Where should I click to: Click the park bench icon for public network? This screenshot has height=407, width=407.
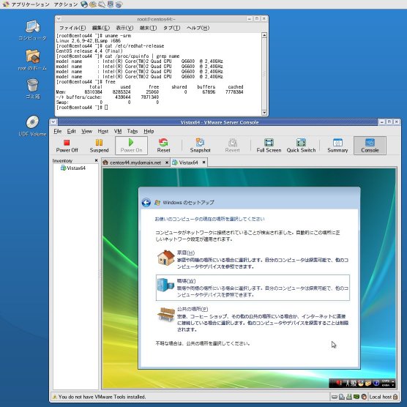[x=166, y=314]
